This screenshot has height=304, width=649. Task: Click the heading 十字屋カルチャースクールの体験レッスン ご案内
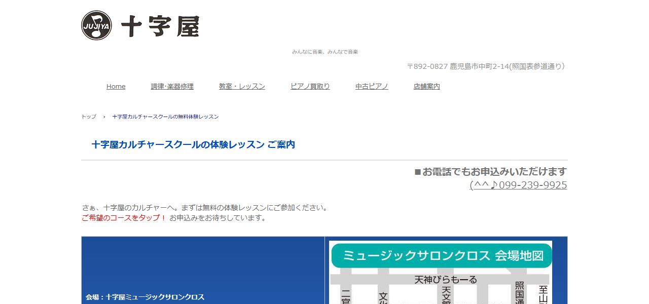(193, 144)
